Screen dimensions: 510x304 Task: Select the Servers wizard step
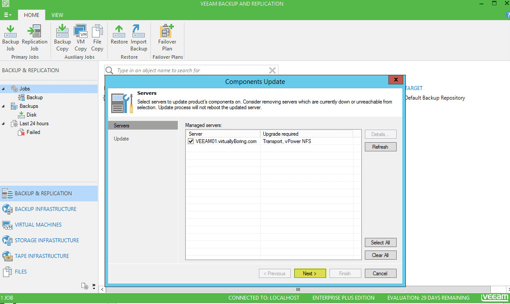click(143, 126)
